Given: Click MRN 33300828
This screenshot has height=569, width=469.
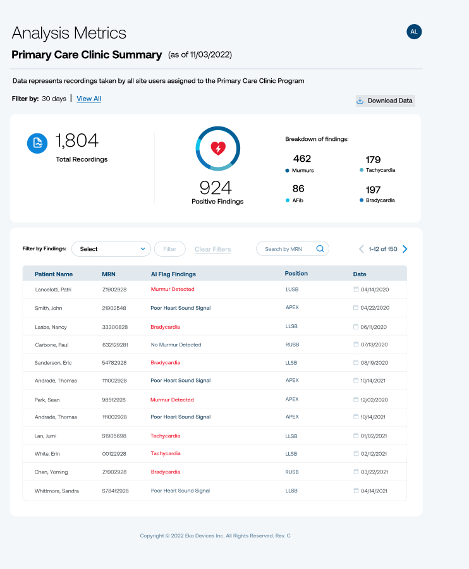Looking at the screenshot, I should click(114, 327).
